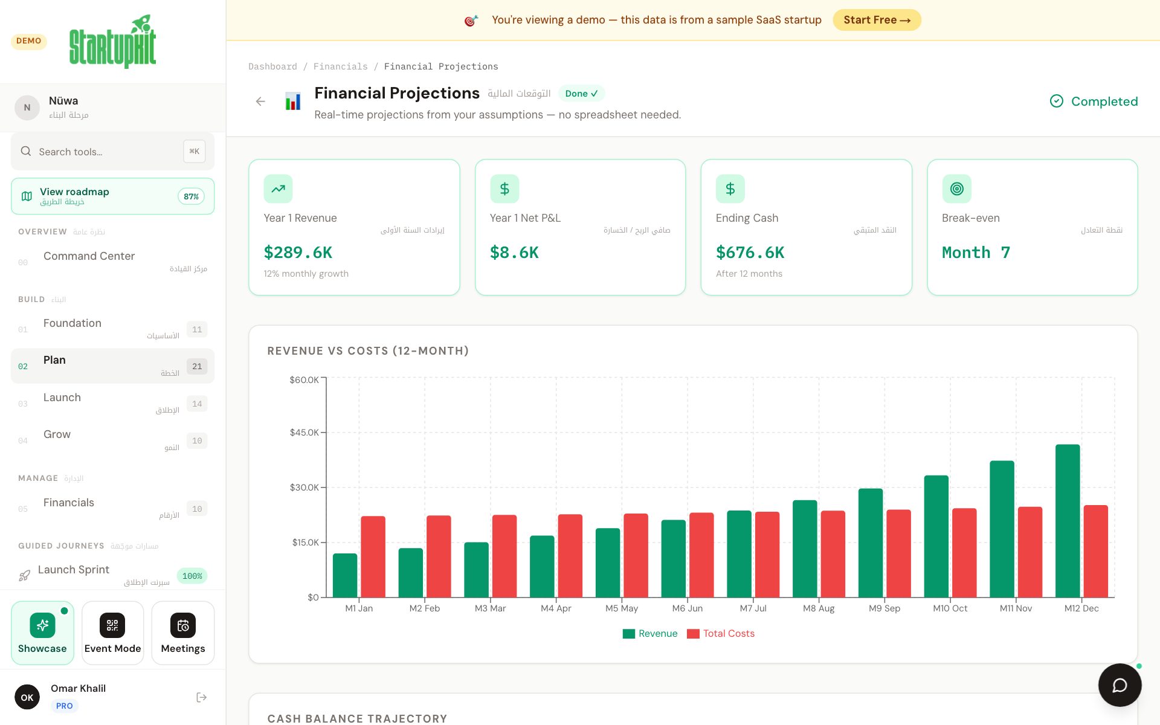Click the search magnifier icon

(26, 151)
